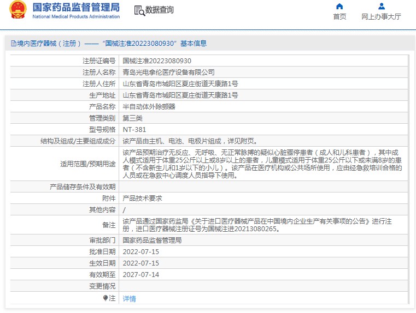Click the document icon before 境内医疗器械
This screenshot has width=416, height=313.
pos(14,44)
